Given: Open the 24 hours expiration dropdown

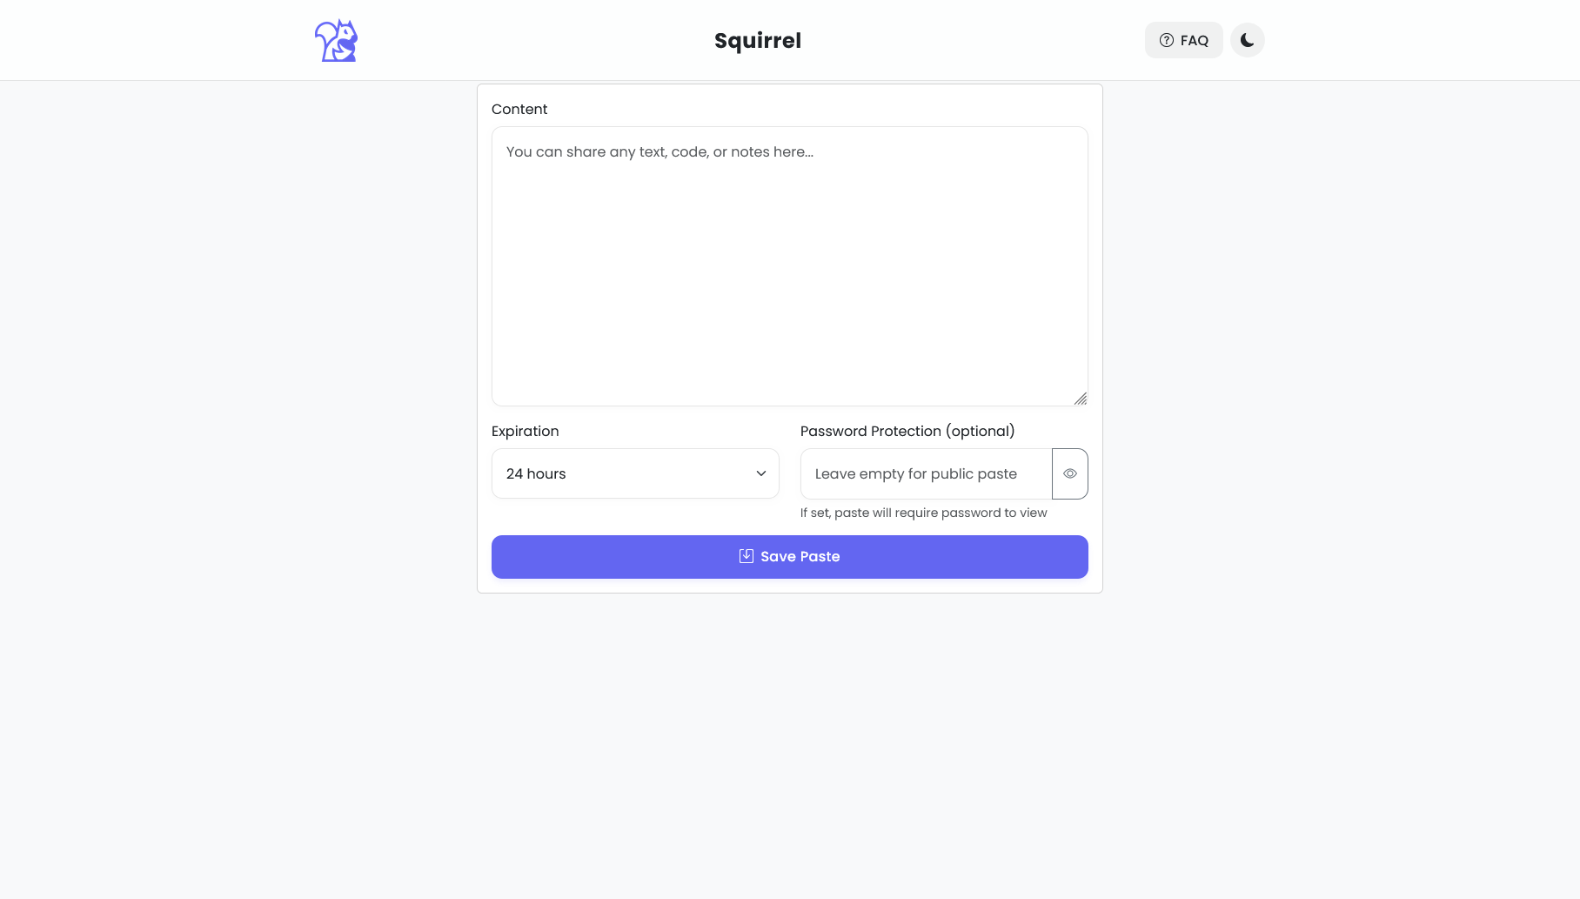Looking at the screenshot, I should (635, 473).
